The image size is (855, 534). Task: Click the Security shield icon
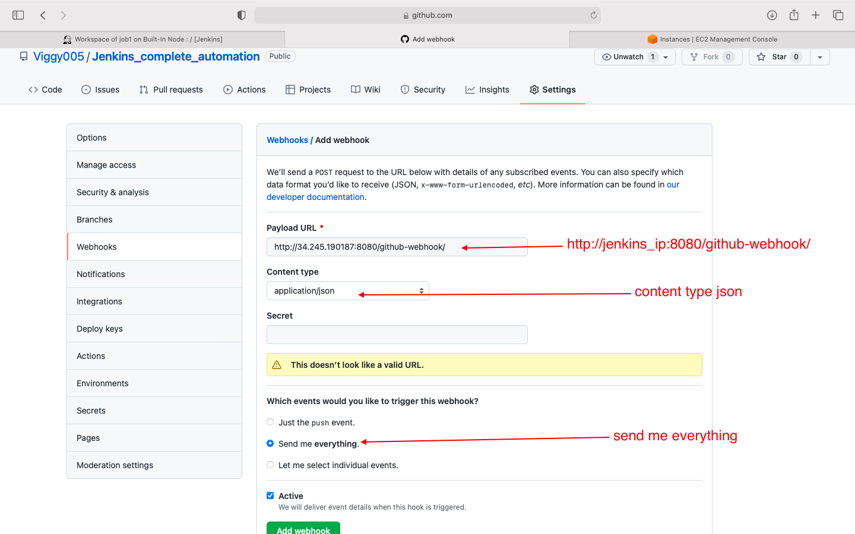tap(405, 90)
